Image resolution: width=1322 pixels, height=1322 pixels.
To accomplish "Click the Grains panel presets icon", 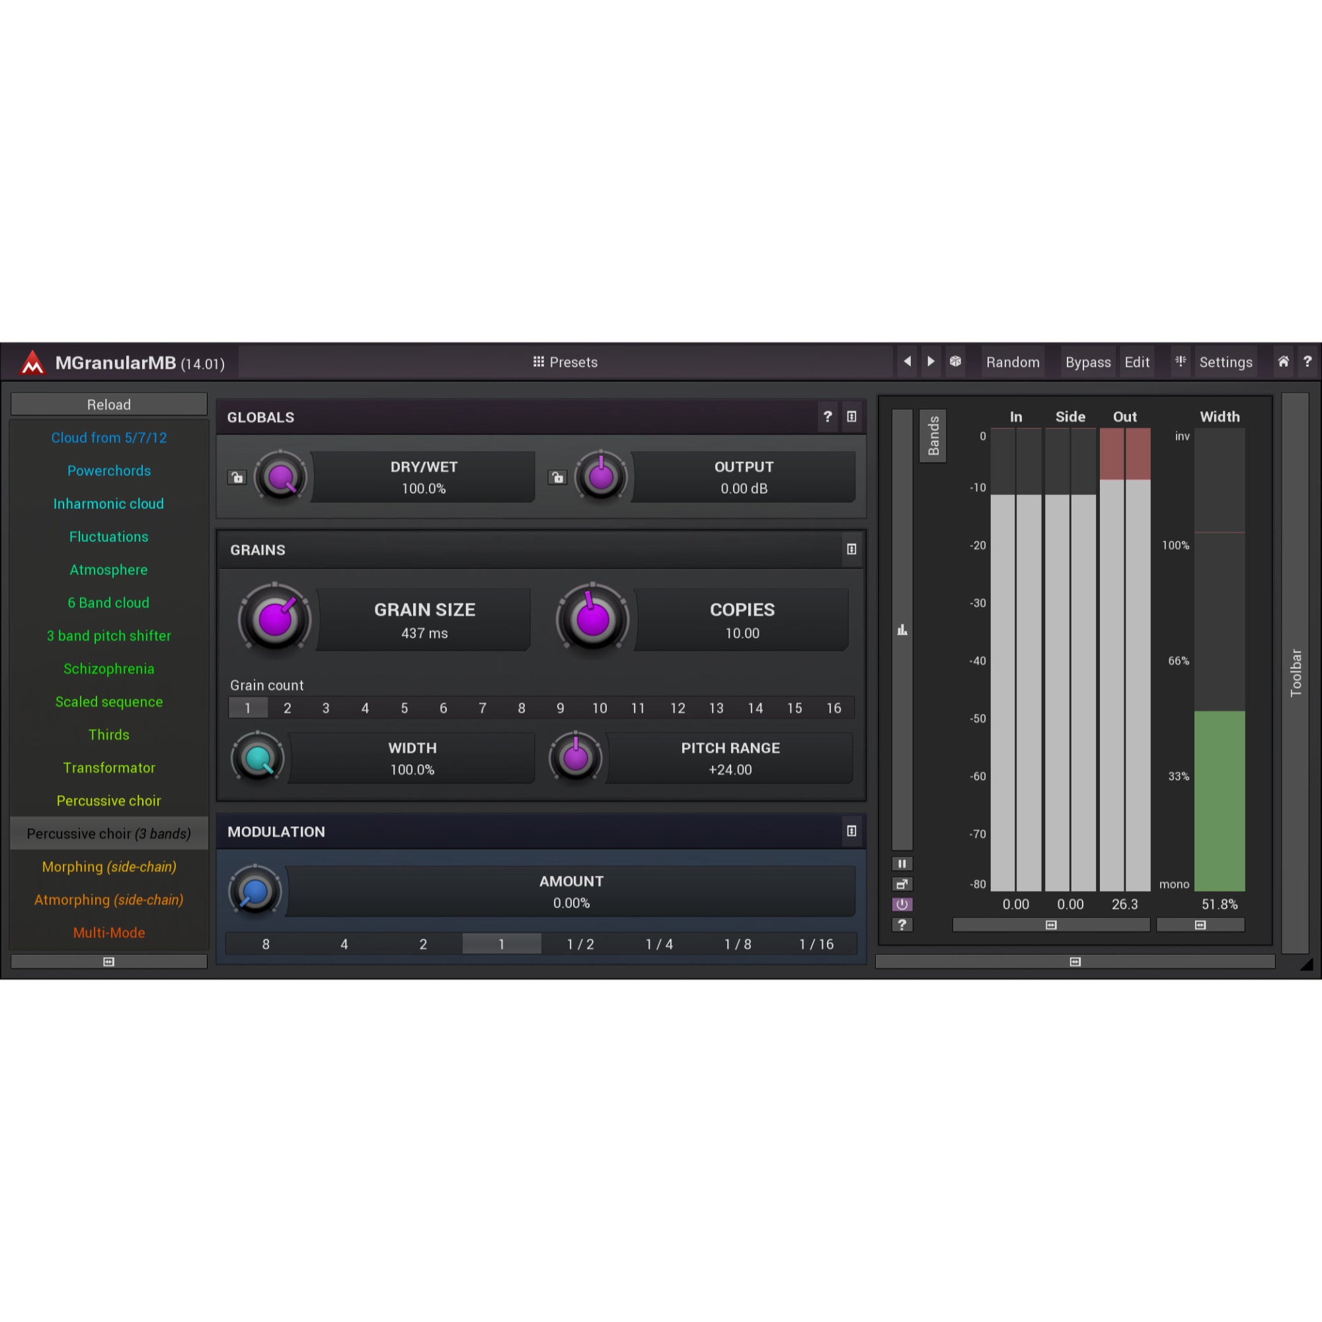I will pyautogui.click(x=851, y=549).
